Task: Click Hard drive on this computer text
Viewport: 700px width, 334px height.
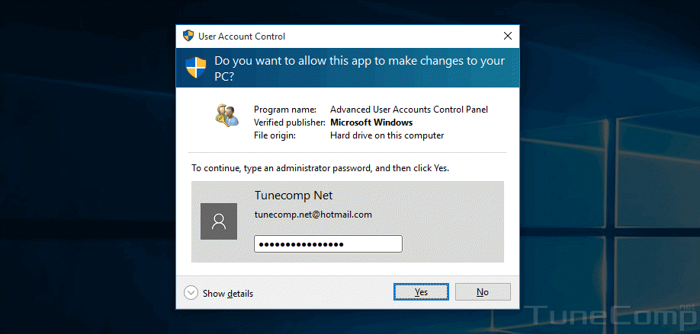Action: [387, 135]
